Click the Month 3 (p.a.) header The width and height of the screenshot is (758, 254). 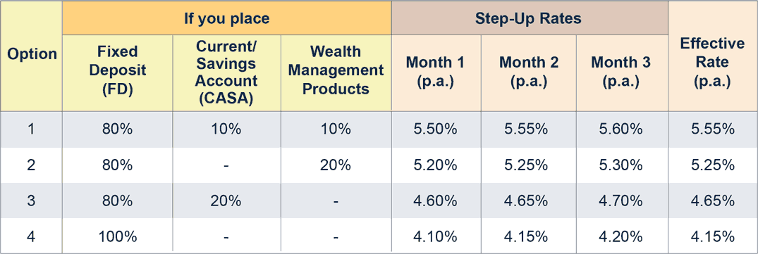622,72
